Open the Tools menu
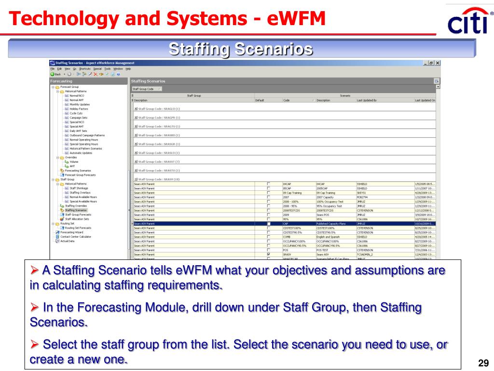The width and height of the screenshot is (494, 371). pyautogui.click(x=108, y=69)
